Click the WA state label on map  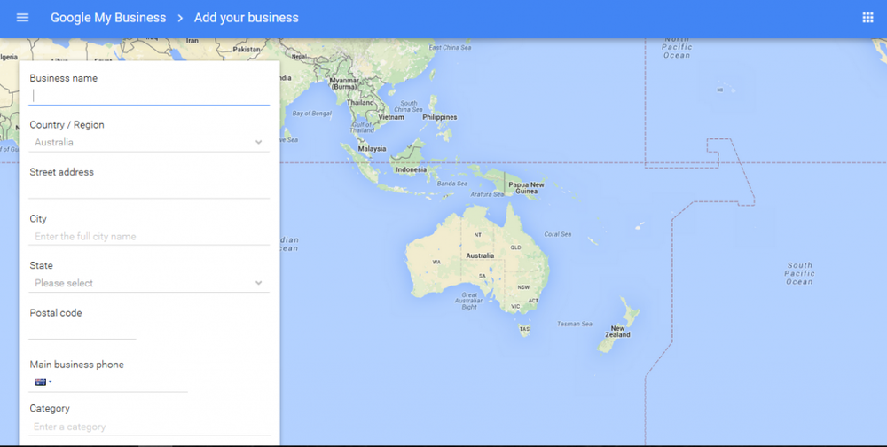pyautogui.click(x=436, y=262)
